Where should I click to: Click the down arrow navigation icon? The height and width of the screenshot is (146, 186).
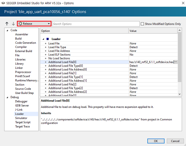click(13, 24)
